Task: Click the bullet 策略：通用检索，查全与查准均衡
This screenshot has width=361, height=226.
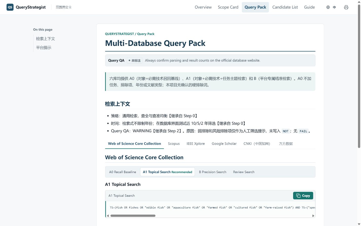Action: coord(155,116)
